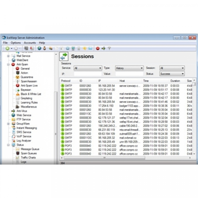Image resolution: width=198 pixels, height=198 pixels.
Task: Open Instant Messaging node
Action: pos(27,128)
